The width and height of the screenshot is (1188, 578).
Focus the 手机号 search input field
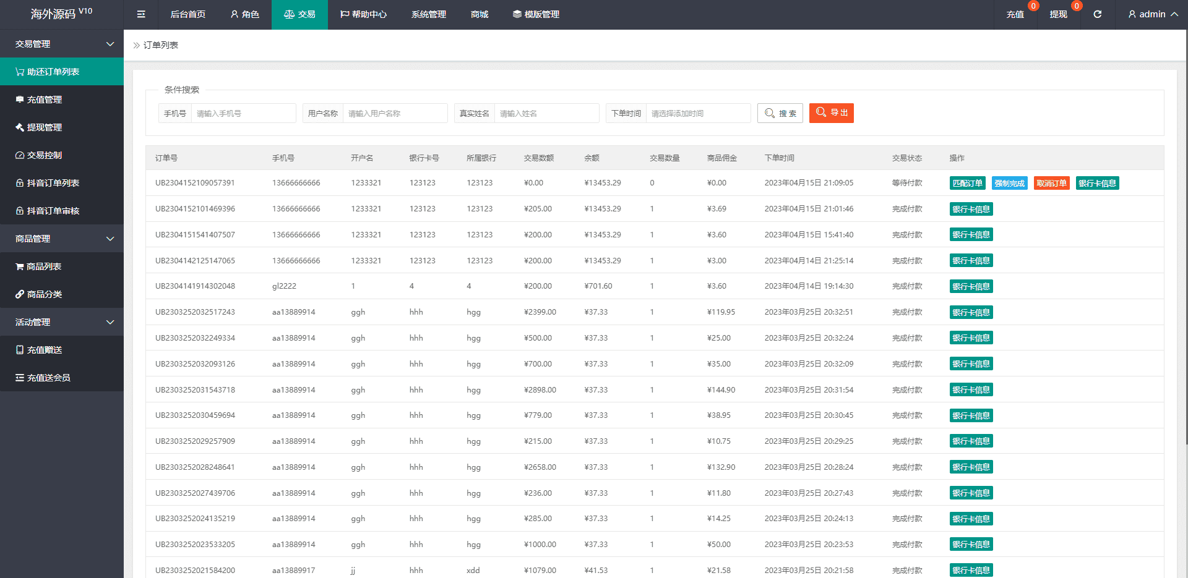point(243,114)
